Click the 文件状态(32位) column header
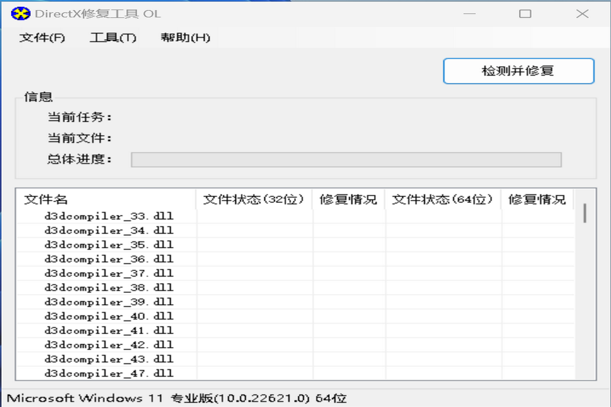 254,200
